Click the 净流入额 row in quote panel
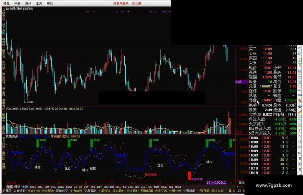The height and width of the screenshot is (195, 303). pyautogui.click(x=273, y=119)
